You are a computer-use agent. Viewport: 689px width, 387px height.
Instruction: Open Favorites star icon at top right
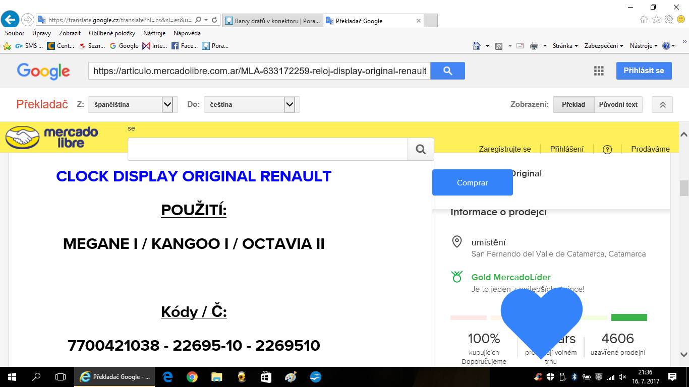click(x=656, y=20)
